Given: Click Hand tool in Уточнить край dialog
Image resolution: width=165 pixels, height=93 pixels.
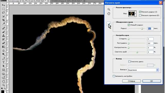Looking at the screenshot, I should 109,13.
